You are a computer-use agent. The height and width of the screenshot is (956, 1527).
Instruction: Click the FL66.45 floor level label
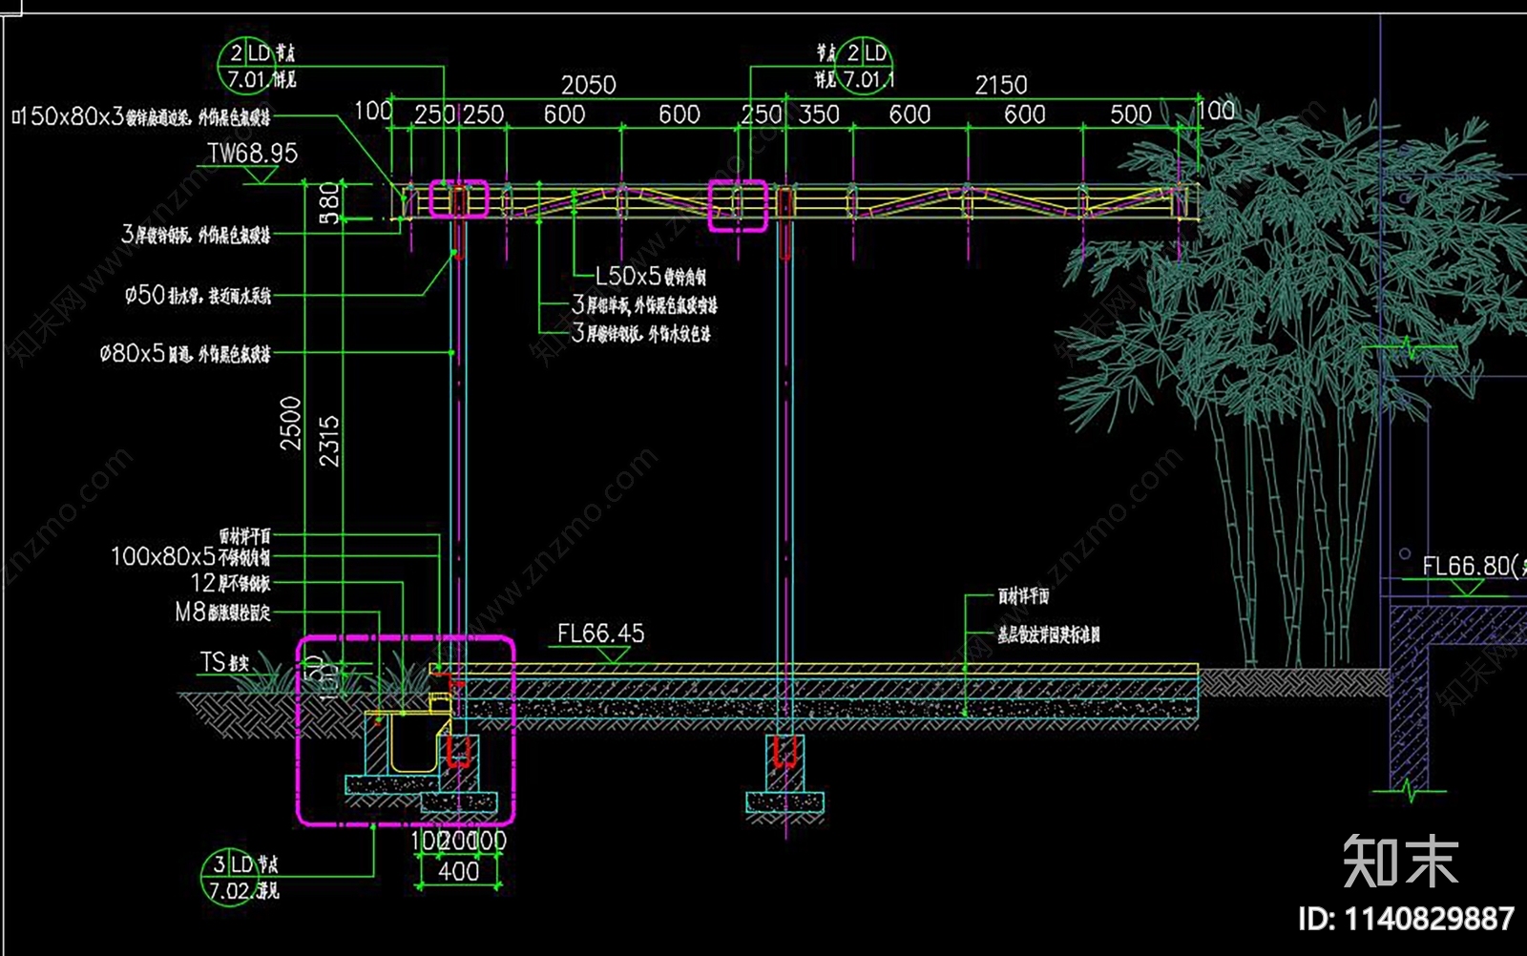600,634
